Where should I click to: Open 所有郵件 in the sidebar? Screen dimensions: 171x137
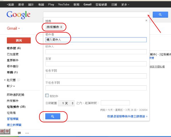tap(13, 101)
